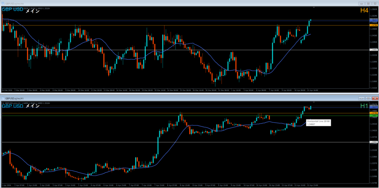Select the orange 1.34786 price label on H4
Viewport: 379px width, 188px height.
pos(374,25)
